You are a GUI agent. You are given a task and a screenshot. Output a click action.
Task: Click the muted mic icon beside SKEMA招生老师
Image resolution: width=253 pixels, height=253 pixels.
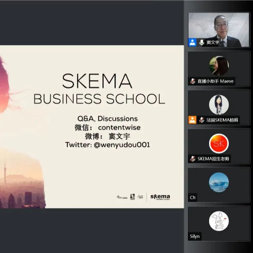pyautogui.click(x=193, y=158)
